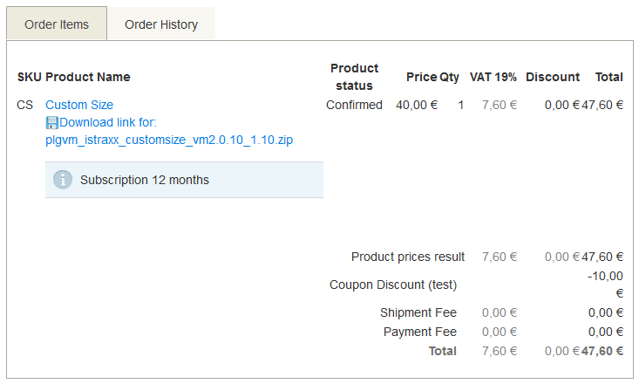
Task: Click the SKU column header
Action: point(30,77)
